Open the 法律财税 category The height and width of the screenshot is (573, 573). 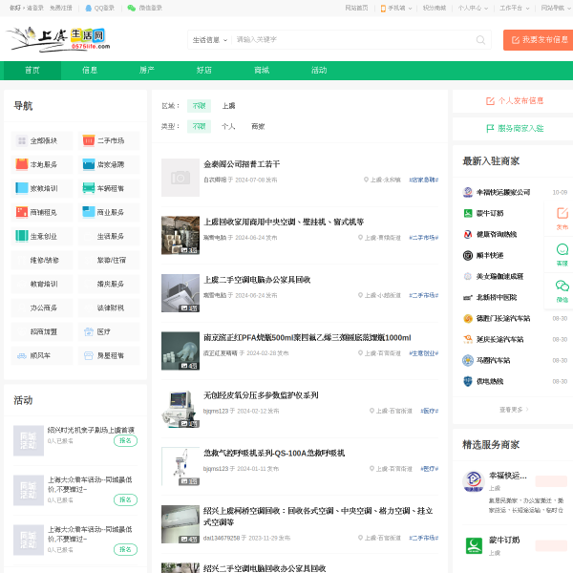pyautogui.click(x=111, y=308)
